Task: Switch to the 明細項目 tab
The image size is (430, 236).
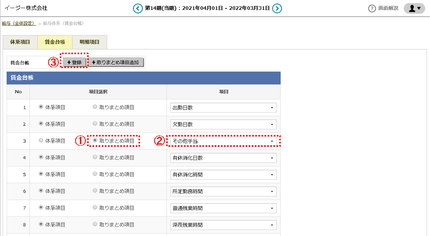Action: click(89, 42)
